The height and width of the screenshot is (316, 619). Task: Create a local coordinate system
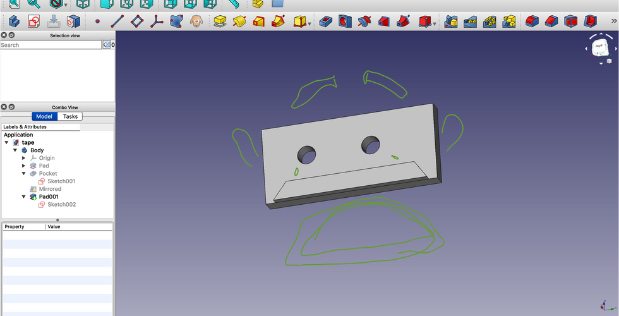click(x=157, y=21)
